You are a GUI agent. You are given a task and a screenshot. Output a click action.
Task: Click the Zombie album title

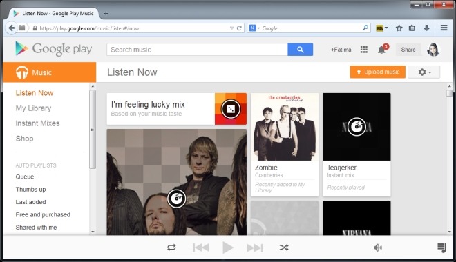(x=266, y=168)
